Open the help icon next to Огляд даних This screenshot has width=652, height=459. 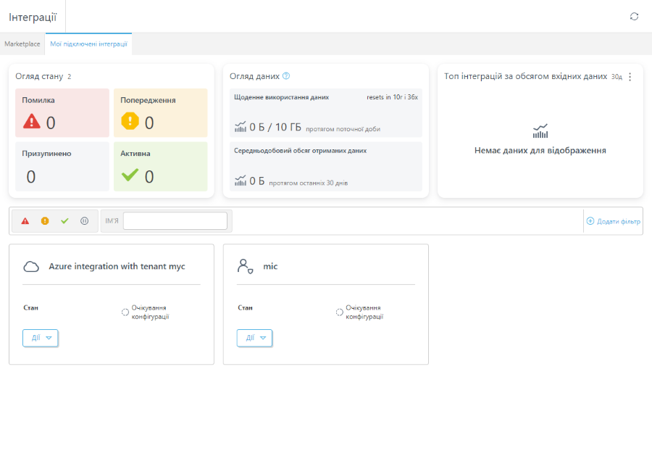click(286, 75)
